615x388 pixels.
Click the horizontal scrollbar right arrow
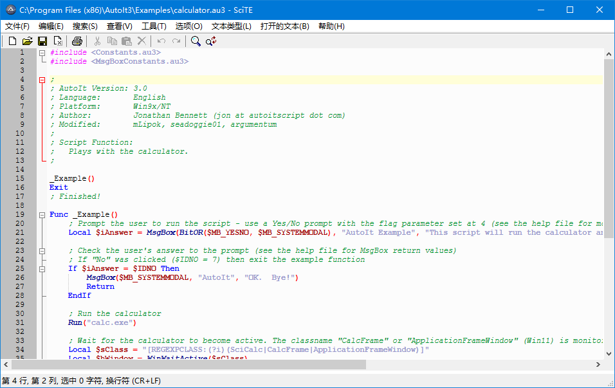tap(598, 364)
